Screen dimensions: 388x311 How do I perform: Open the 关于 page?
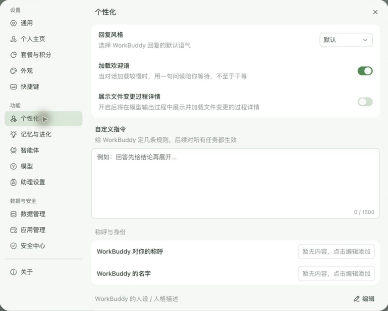(x=43, y=272)
